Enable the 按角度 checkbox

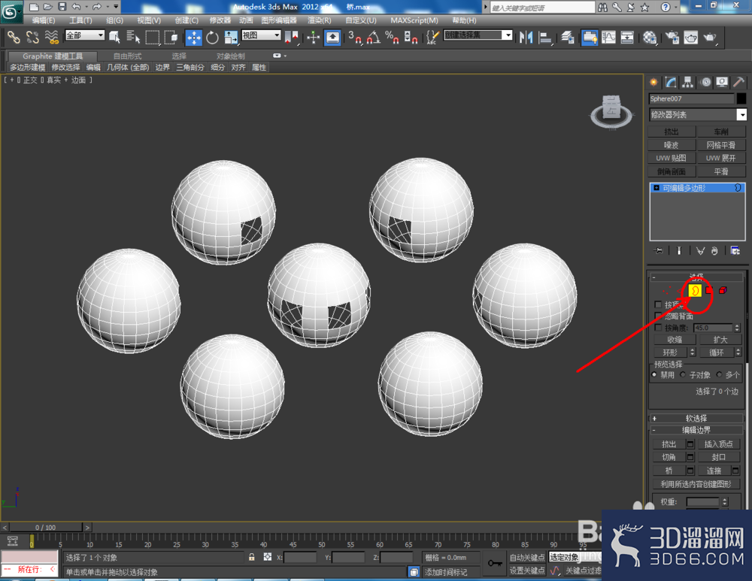pos(658,328)
